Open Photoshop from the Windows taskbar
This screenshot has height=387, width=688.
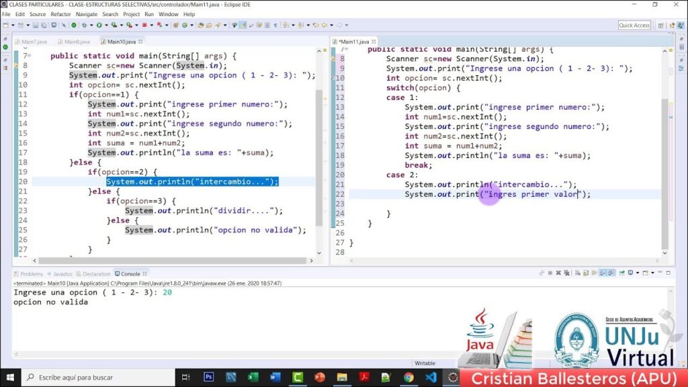point(208,378)
